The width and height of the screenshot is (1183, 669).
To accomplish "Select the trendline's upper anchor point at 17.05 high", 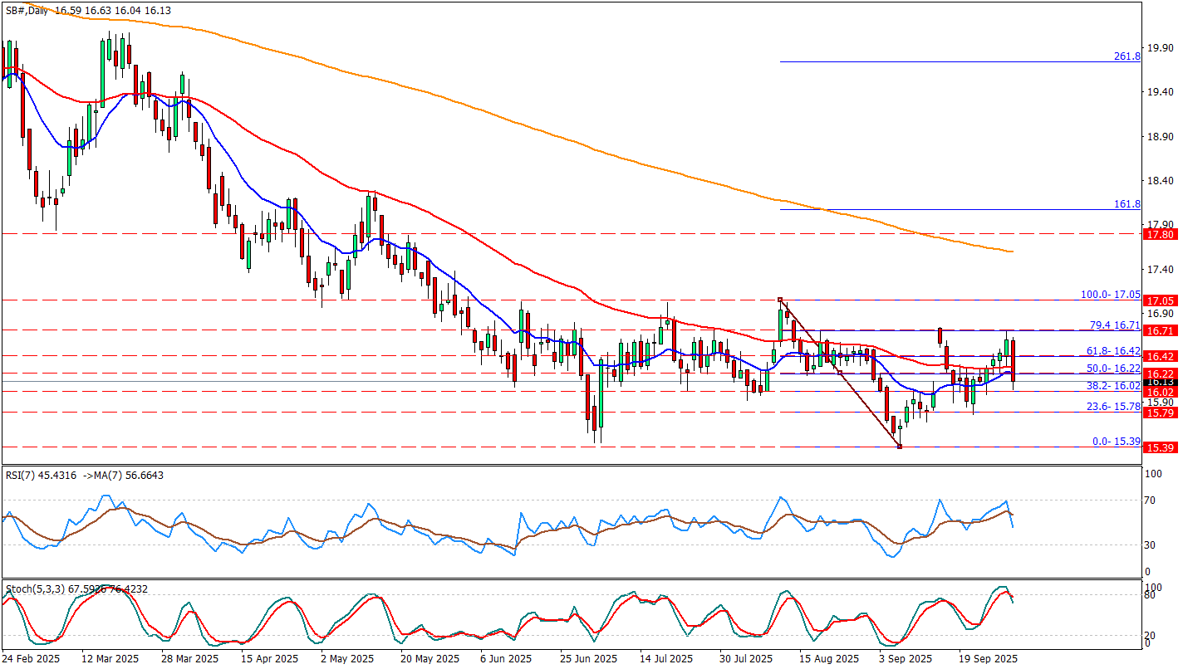I will pos(780,300).
